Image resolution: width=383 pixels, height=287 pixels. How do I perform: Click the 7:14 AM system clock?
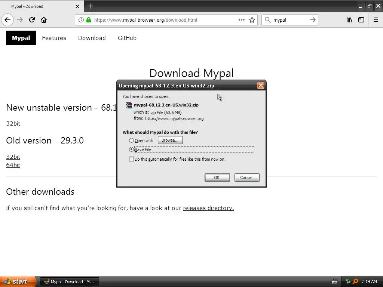tap(369, 282)
